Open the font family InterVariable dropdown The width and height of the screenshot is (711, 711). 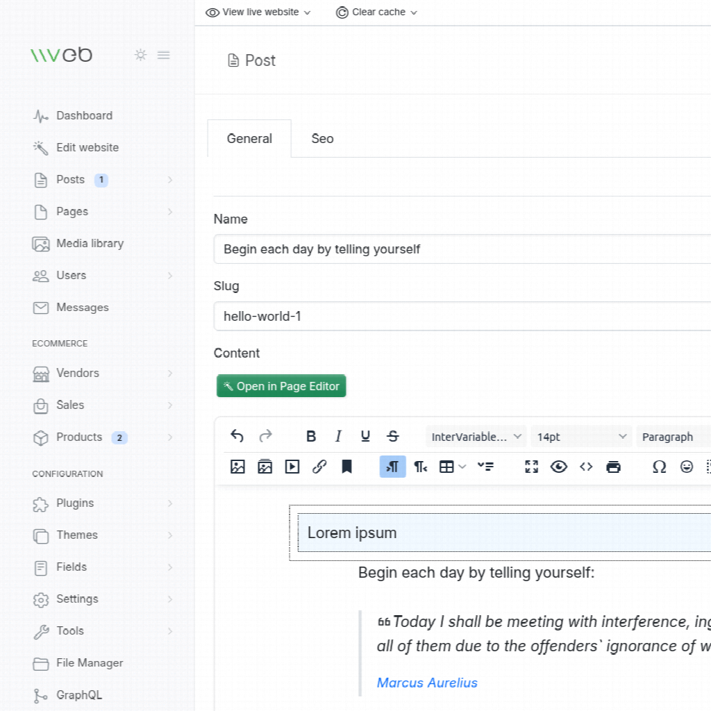click(476, 437)
